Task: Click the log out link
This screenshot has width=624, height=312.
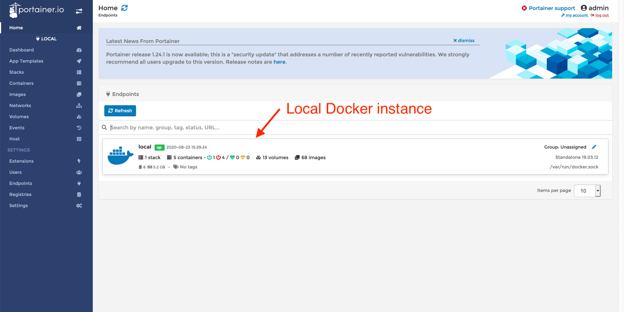Action: 600,15
